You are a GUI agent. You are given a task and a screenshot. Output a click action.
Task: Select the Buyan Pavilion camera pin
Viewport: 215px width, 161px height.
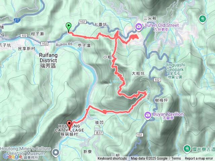(x=148, y=115)
